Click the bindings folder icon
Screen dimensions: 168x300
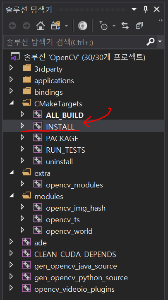tap(26, 91)
